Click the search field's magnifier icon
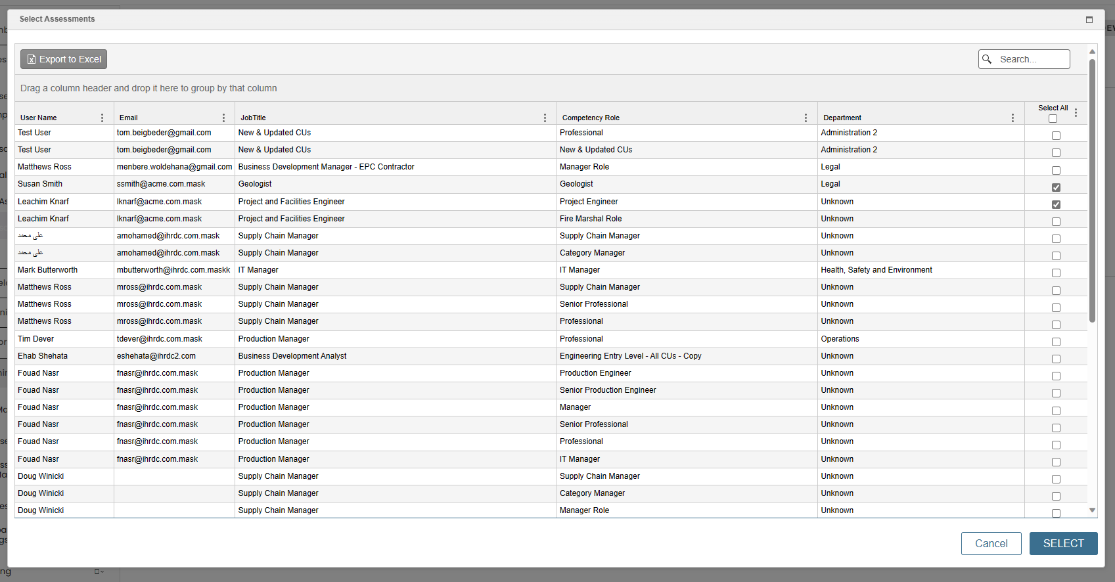The image size is (1115, 582). [987, 59]
